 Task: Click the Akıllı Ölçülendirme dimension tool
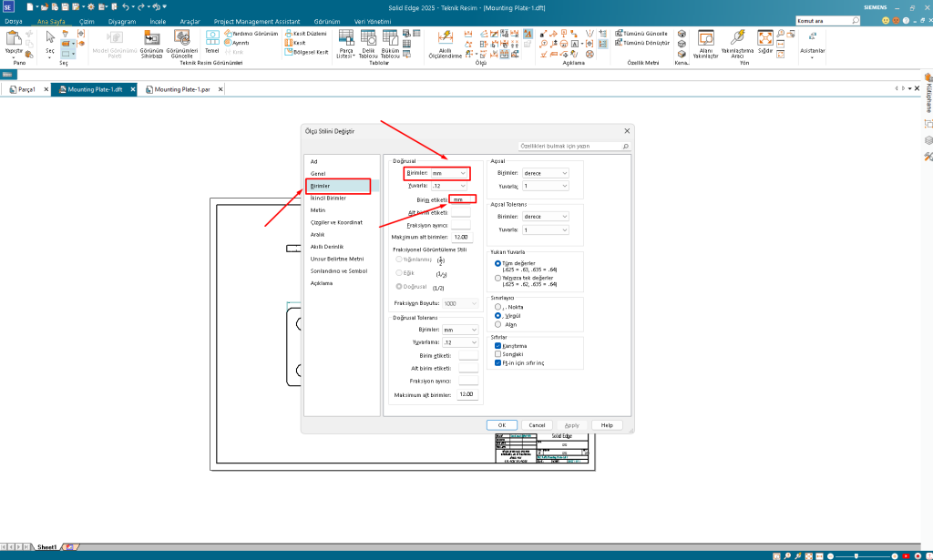pos(446,41)
